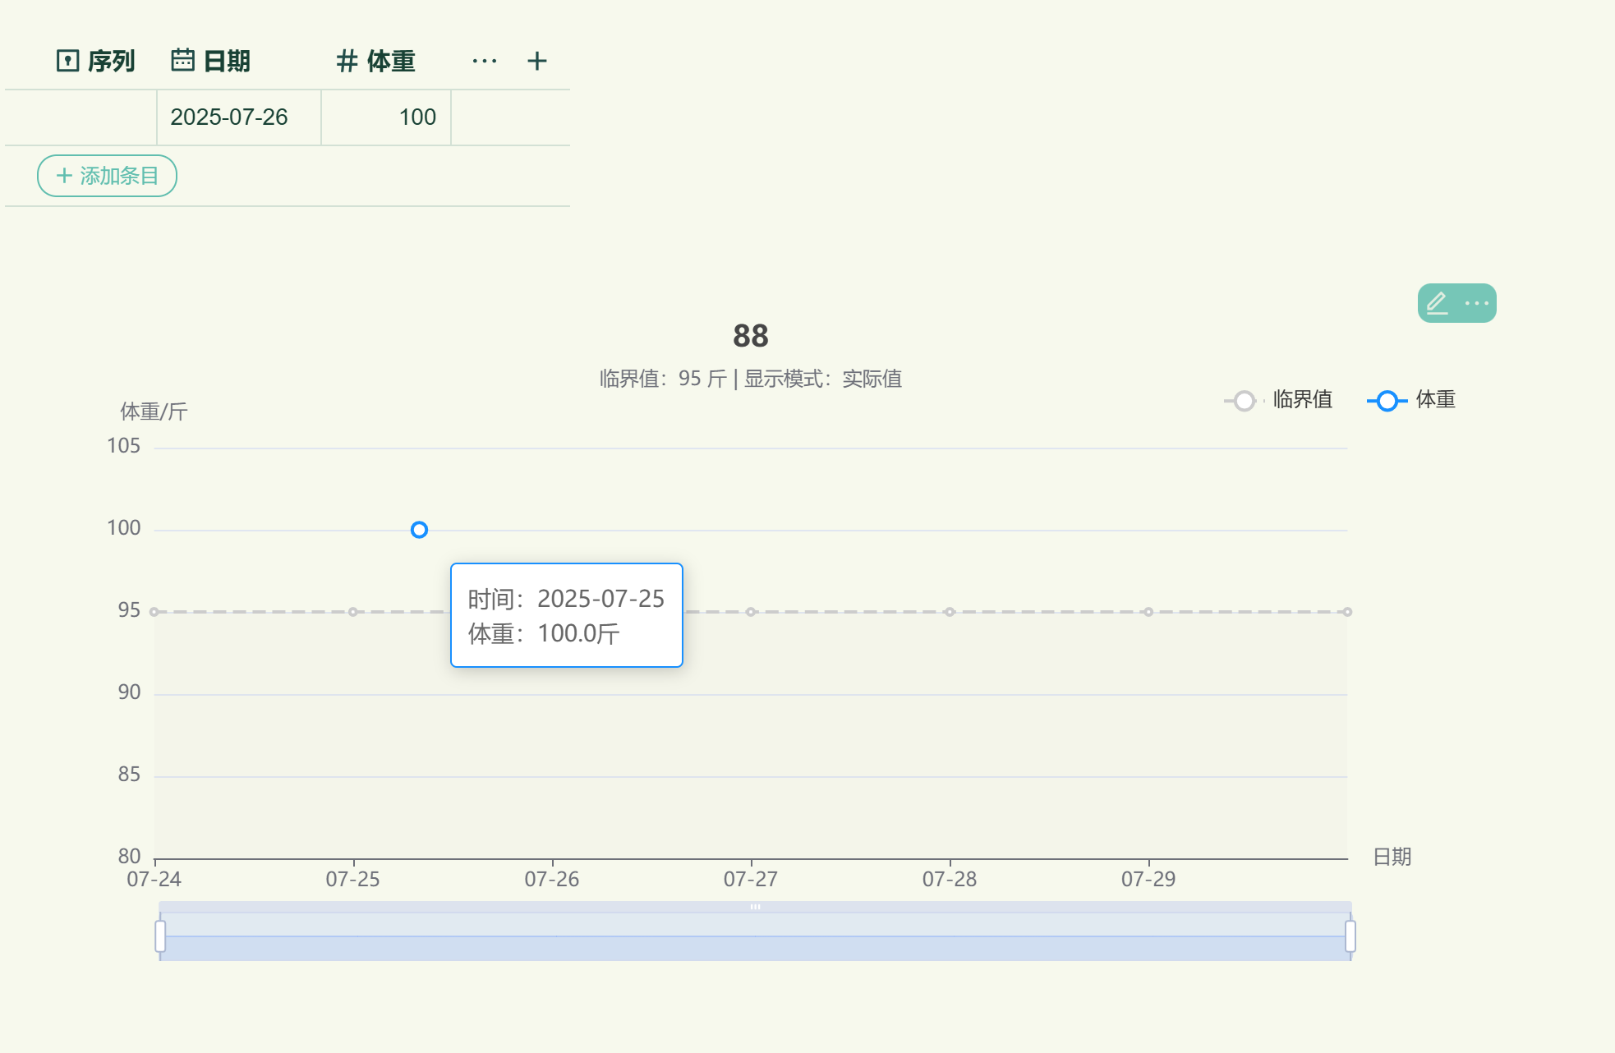Image resolution: width=1615 pixels, height=1053 pixels.
Task: Click blue weight data point
Action: 419,530
